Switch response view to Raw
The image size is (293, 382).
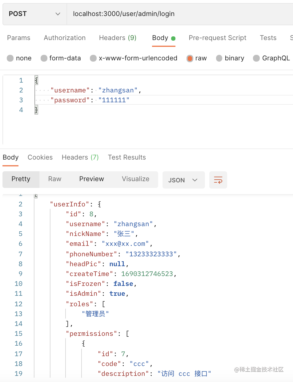tap(55, 179)
